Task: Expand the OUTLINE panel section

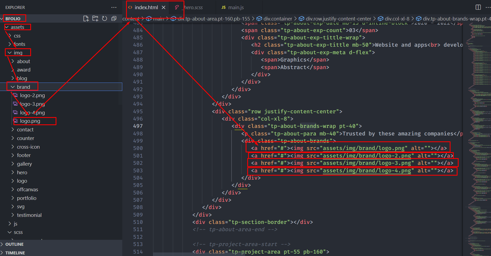Action: (x=15, y=244)
